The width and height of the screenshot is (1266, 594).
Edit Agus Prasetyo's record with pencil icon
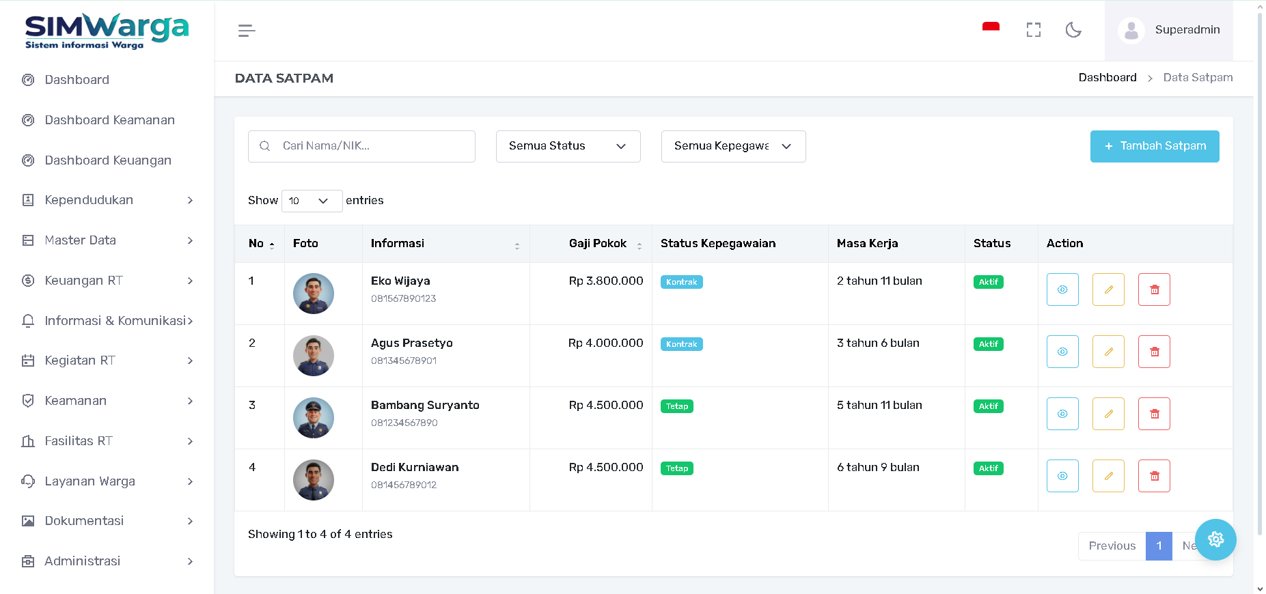[1108, 352]
